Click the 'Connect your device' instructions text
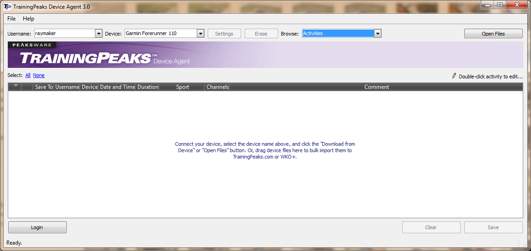 [x=265, y=150]
